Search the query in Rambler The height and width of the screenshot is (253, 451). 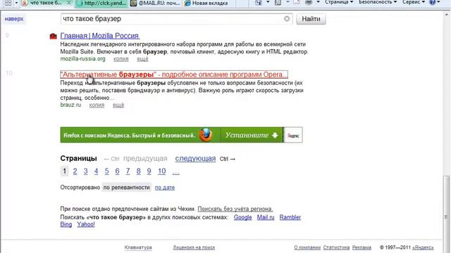coord(290,217)
